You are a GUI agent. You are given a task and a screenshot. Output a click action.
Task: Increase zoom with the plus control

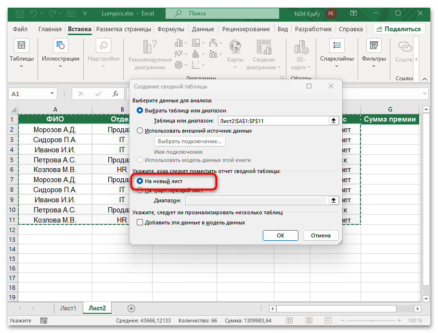pos(399,320)
